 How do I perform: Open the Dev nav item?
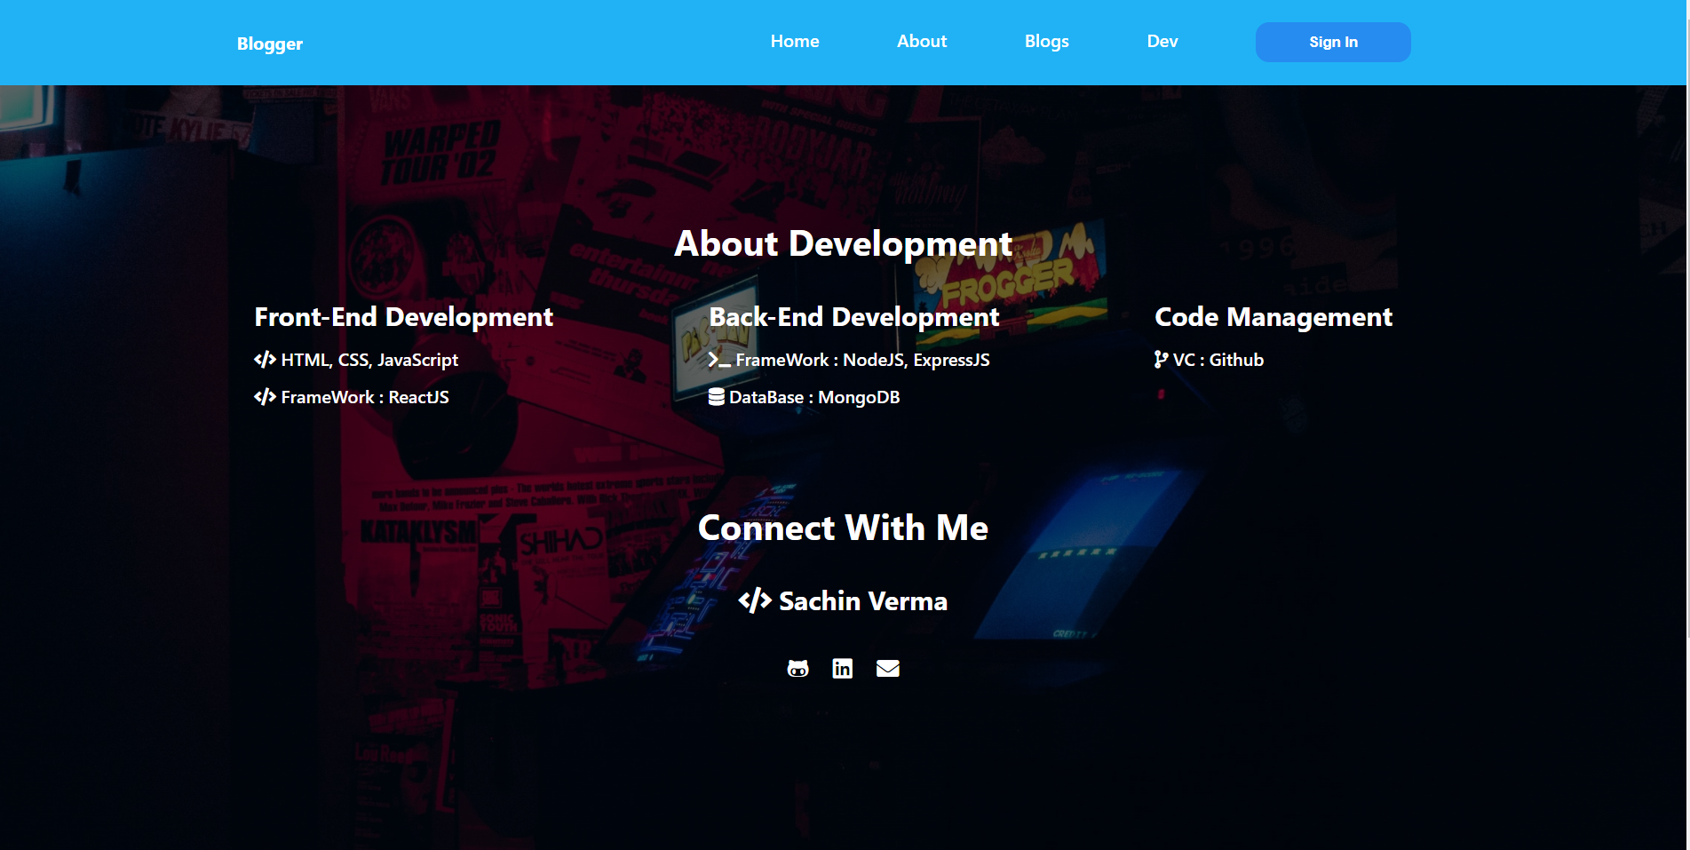1162,42
